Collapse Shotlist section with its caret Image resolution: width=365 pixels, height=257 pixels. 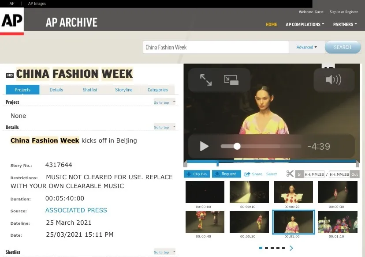pyautogui.click(x=174, y=252)
